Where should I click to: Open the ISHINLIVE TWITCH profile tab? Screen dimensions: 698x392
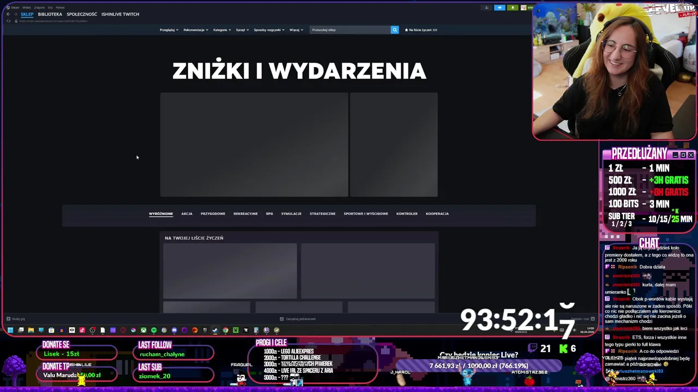point(120,14)
